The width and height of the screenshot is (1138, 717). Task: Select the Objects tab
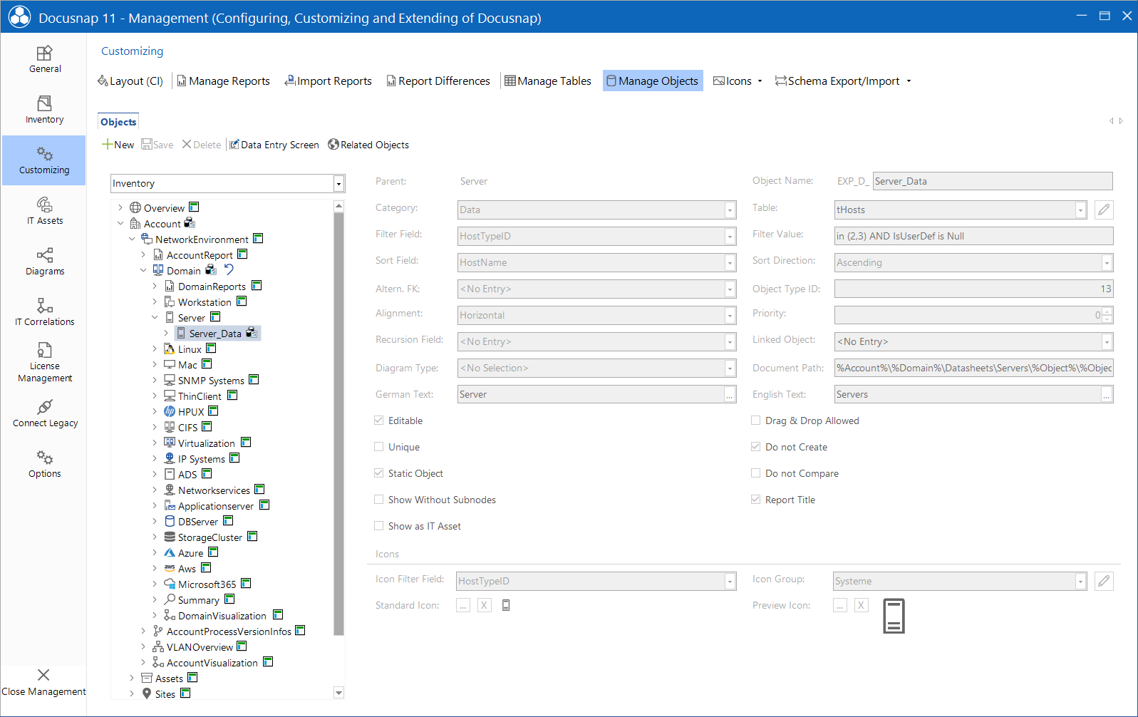click(x=118, y=122)
